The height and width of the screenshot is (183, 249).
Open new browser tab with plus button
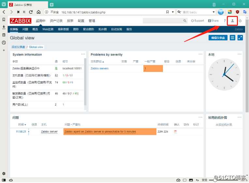coord(51,5)
